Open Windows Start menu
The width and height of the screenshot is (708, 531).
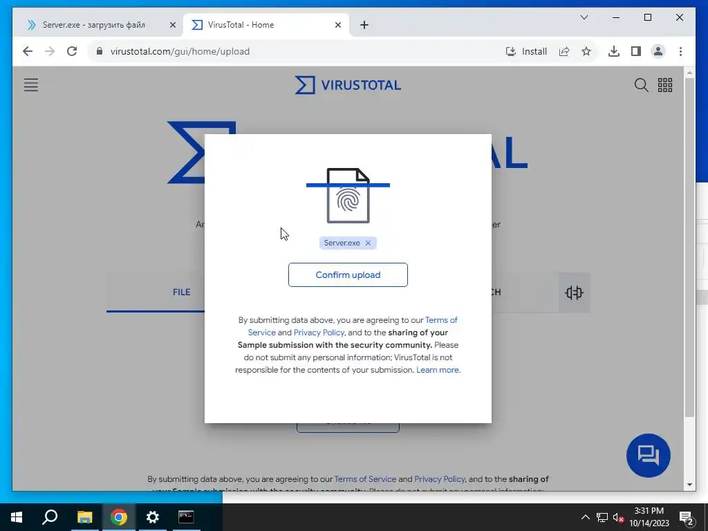click(17, 517)
